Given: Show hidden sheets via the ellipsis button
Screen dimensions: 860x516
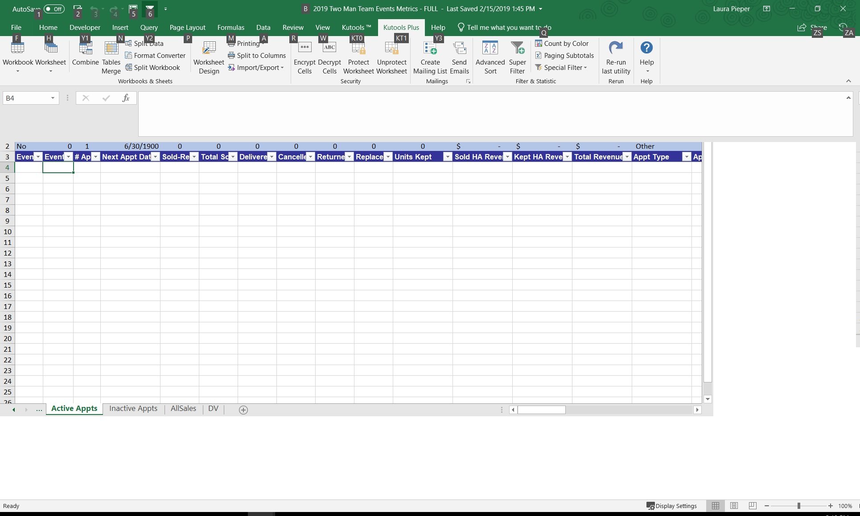Looking at the screenshot, I should [x=39, y=410].
